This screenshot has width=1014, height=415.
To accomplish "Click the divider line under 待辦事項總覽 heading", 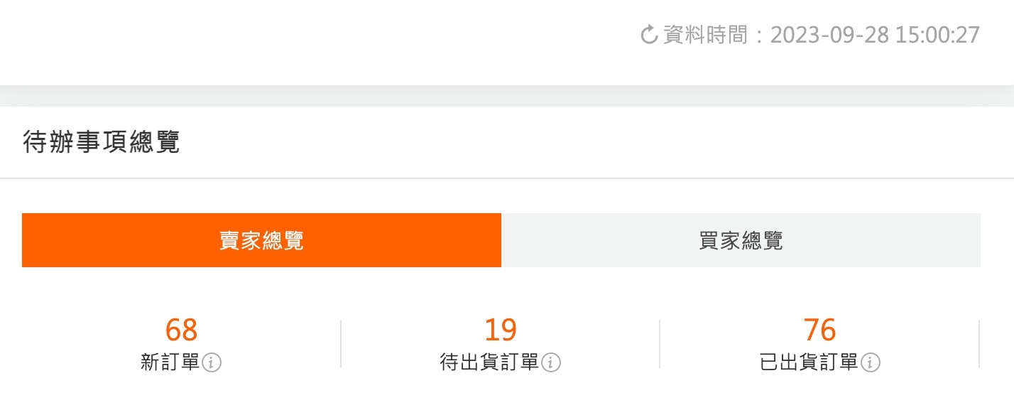I will click(507, 178).
